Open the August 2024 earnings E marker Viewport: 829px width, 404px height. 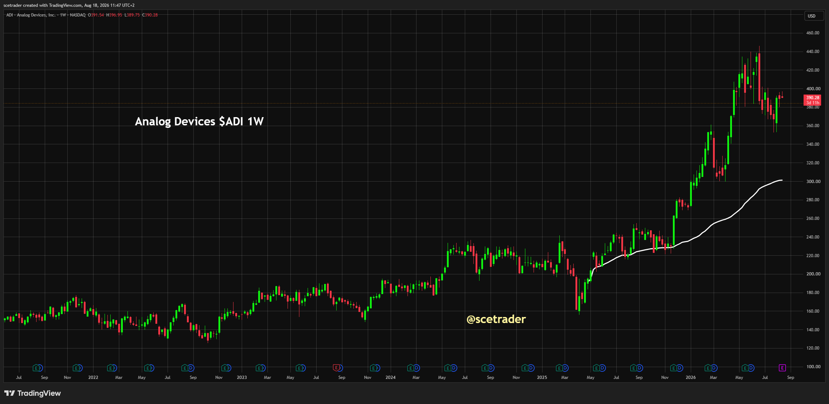click(x=485, y=368)
